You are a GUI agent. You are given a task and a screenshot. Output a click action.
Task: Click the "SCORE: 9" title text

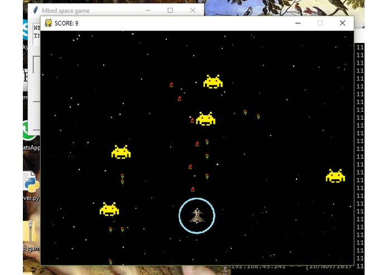point(66,23)
